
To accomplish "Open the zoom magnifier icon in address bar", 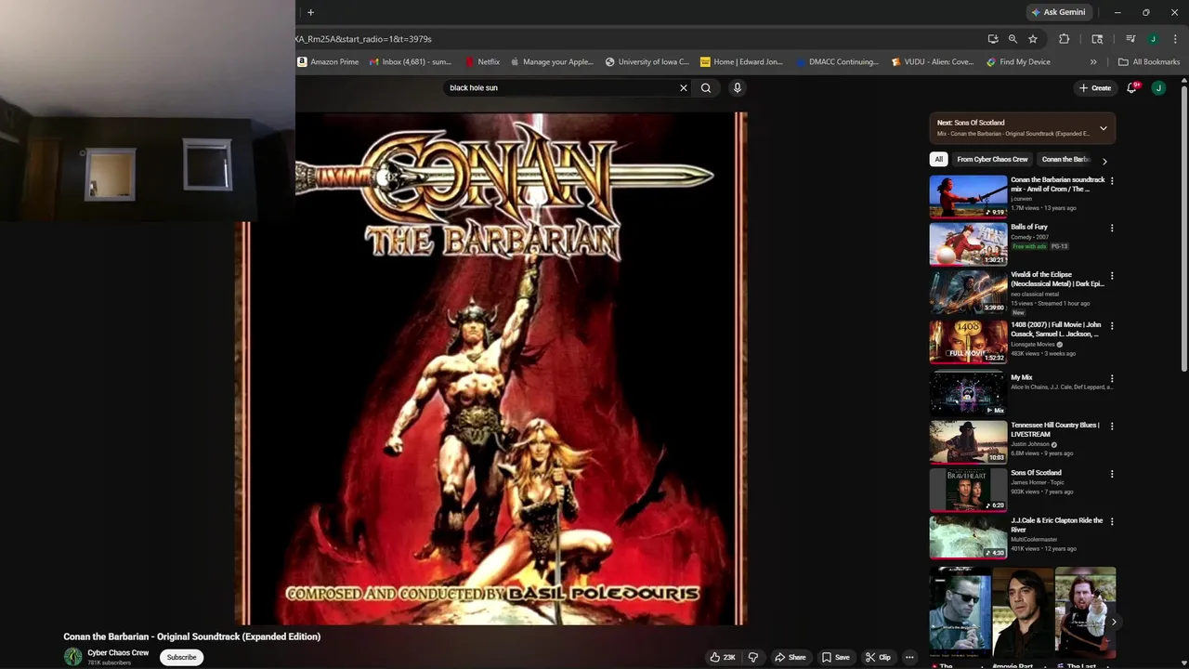I will tap(1013, 39).
